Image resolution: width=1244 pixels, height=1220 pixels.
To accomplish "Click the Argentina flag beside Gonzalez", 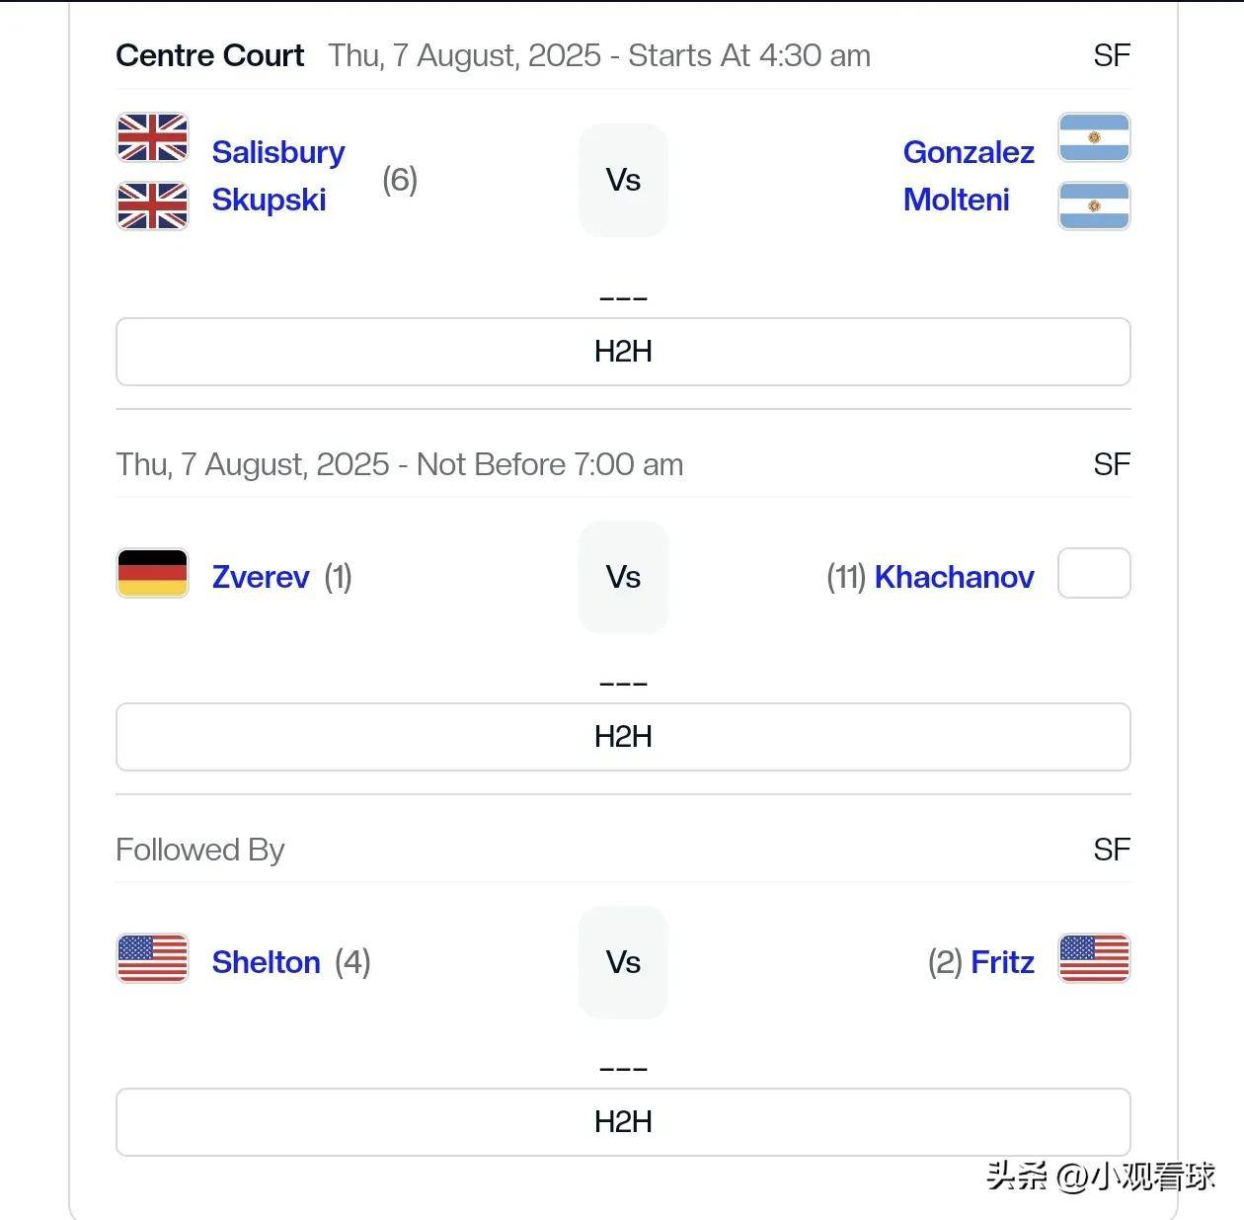I will pyautogui.click(x=1094, y=137).
